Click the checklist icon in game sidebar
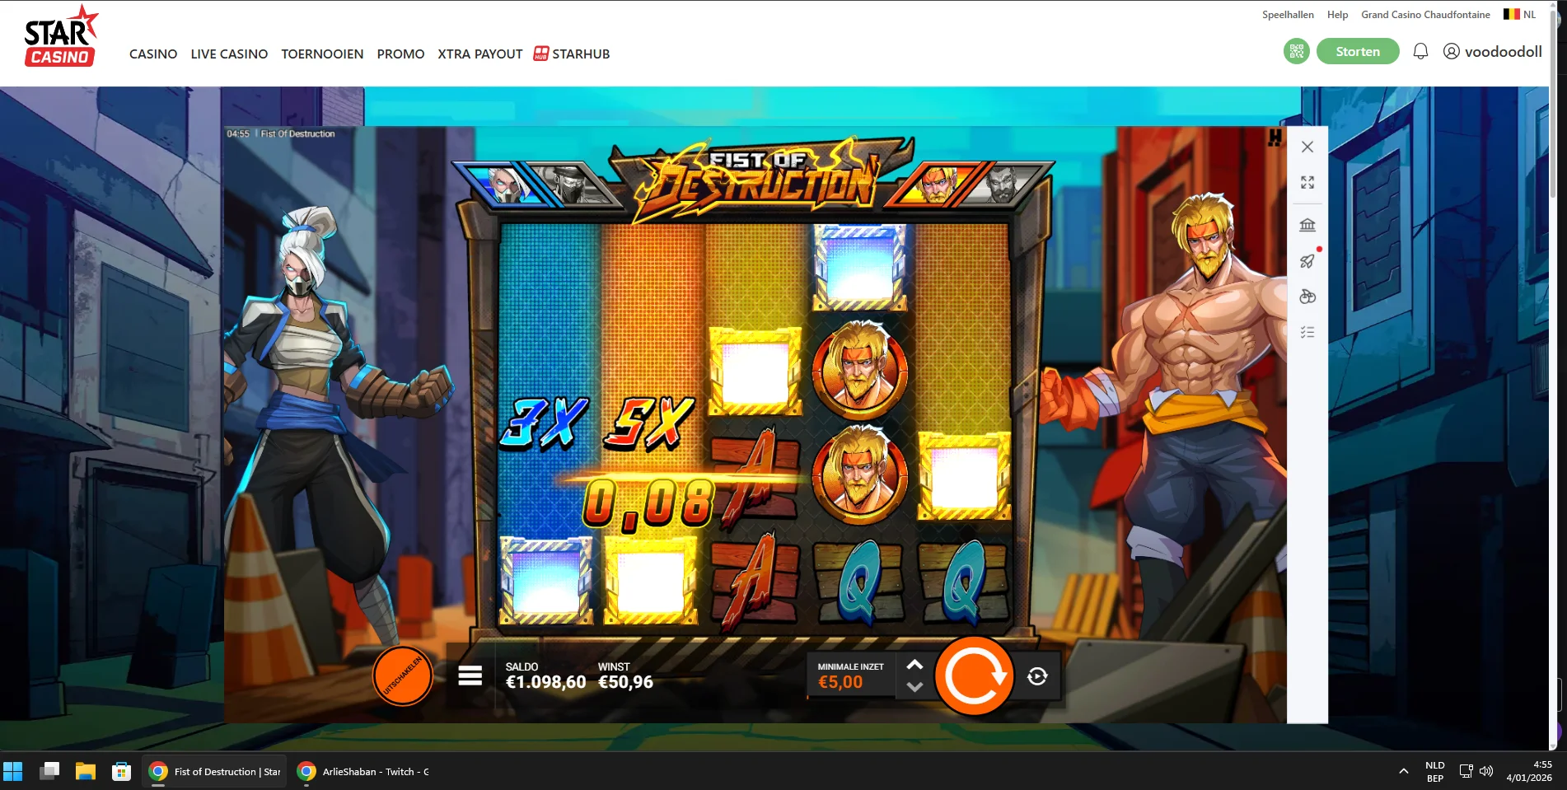The image size is (1567, 790). (1307, 333)
